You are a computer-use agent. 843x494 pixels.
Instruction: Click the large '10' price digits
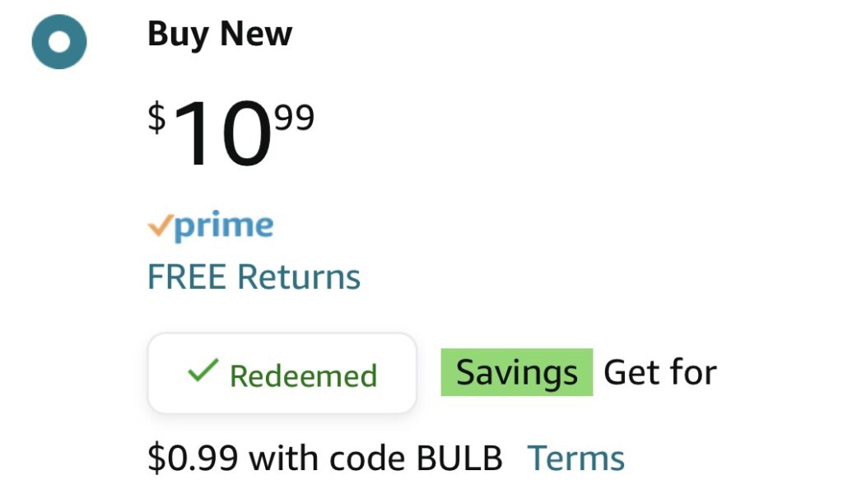pyautogui.click(x=222, y=133)
